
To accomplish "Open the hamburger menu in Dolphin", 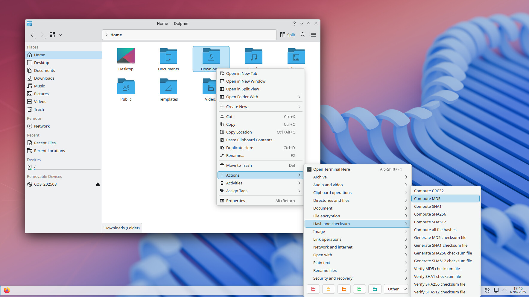I will [313, 35].
